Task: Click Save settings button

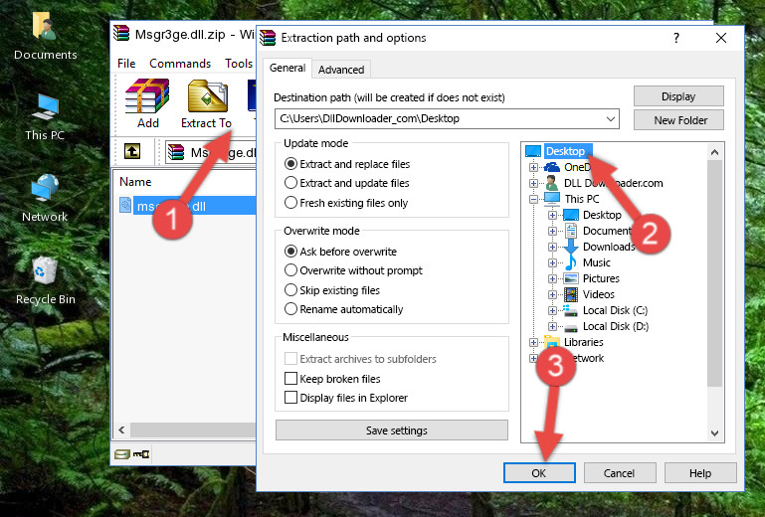Action: (392, 431)
